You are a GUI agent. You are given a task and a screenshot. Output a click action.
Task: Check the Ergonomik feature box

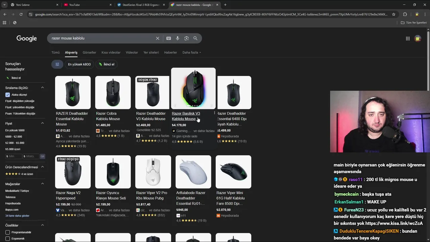pos(7,239)
